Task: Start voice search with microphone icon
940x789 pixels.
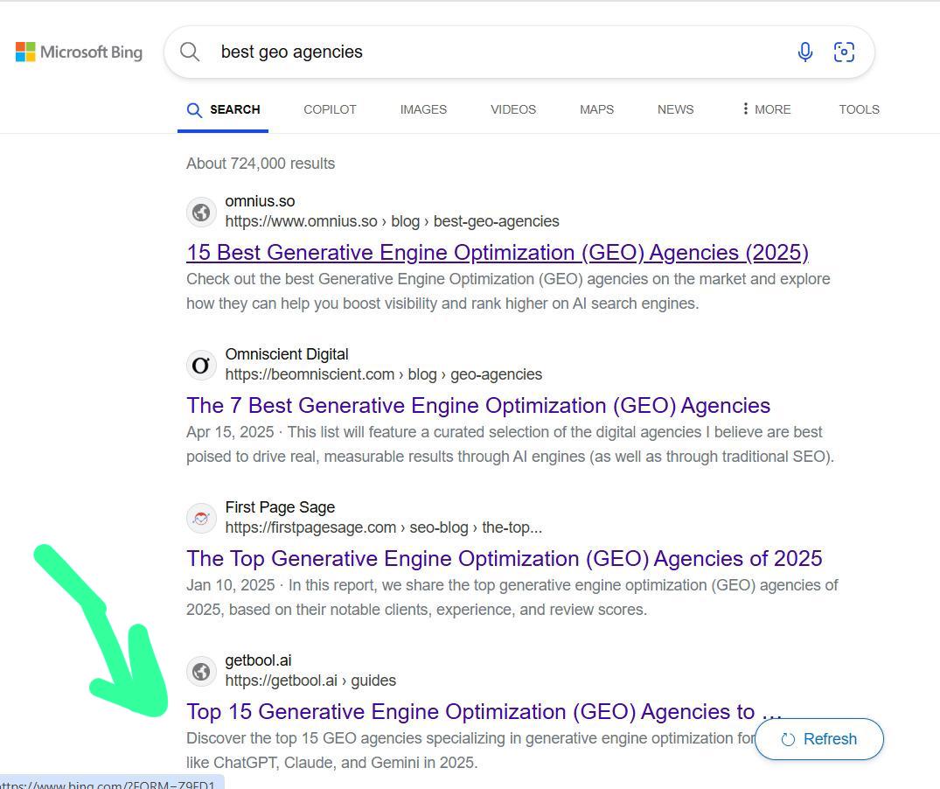Action: point(805,52)
